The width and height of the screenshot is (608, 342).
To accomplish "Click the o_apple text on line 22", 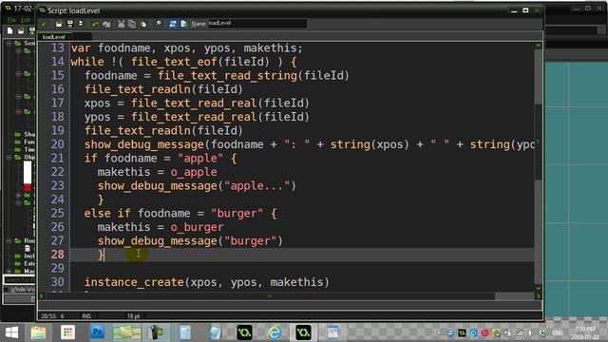I will coord(194,172).
